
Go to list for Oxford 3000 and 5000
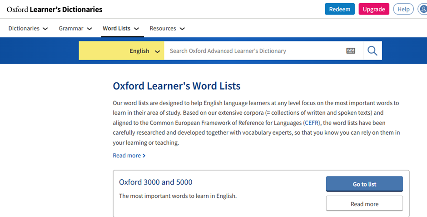point(364,184)
